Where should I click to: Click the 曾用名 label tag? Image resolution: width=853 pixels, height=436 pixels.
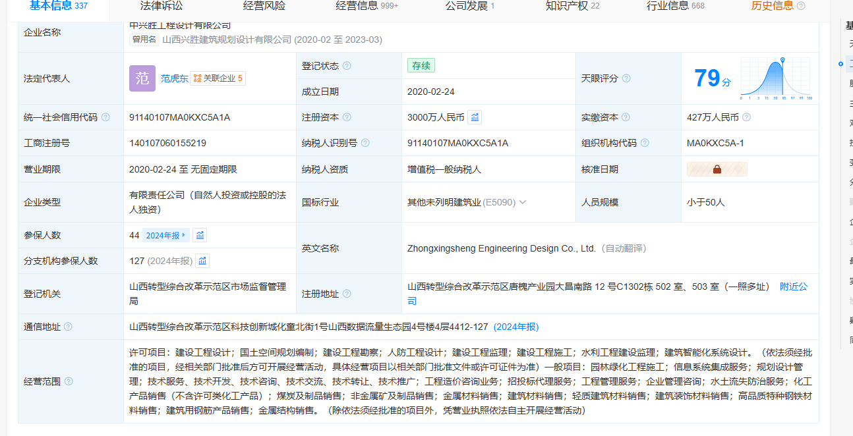pyautogui.click(x=144, y=40)
